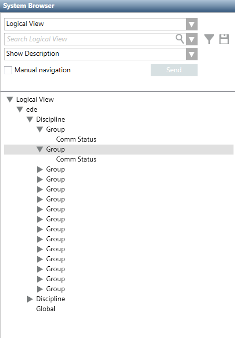Screen dimensions: 235x338
Task: Collapse the ede tree node
Action: [19, 109]
